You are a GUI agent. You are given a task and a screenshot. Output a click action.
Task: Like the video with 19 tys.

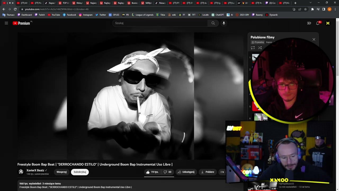tap(152, 172)
